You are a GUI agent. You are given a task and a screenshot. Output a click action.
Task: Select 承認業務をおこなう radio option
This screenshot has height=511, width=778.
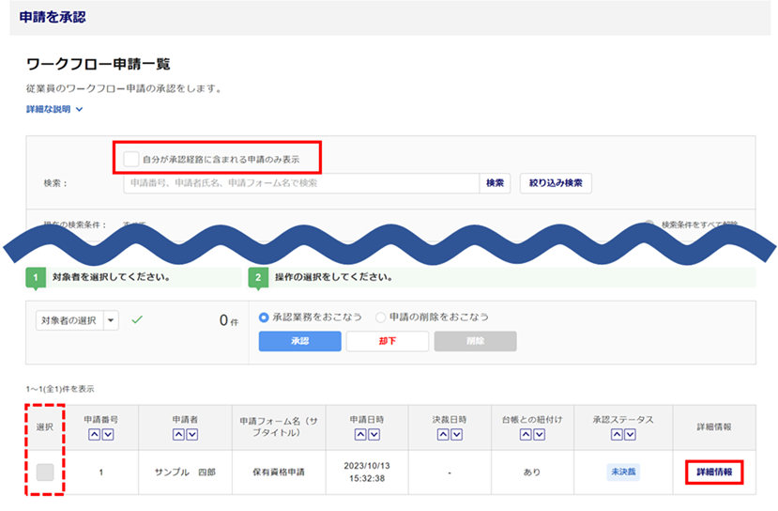tap(265, 317)
